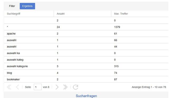
Task: Select the blog search term row
Action: 86,73
